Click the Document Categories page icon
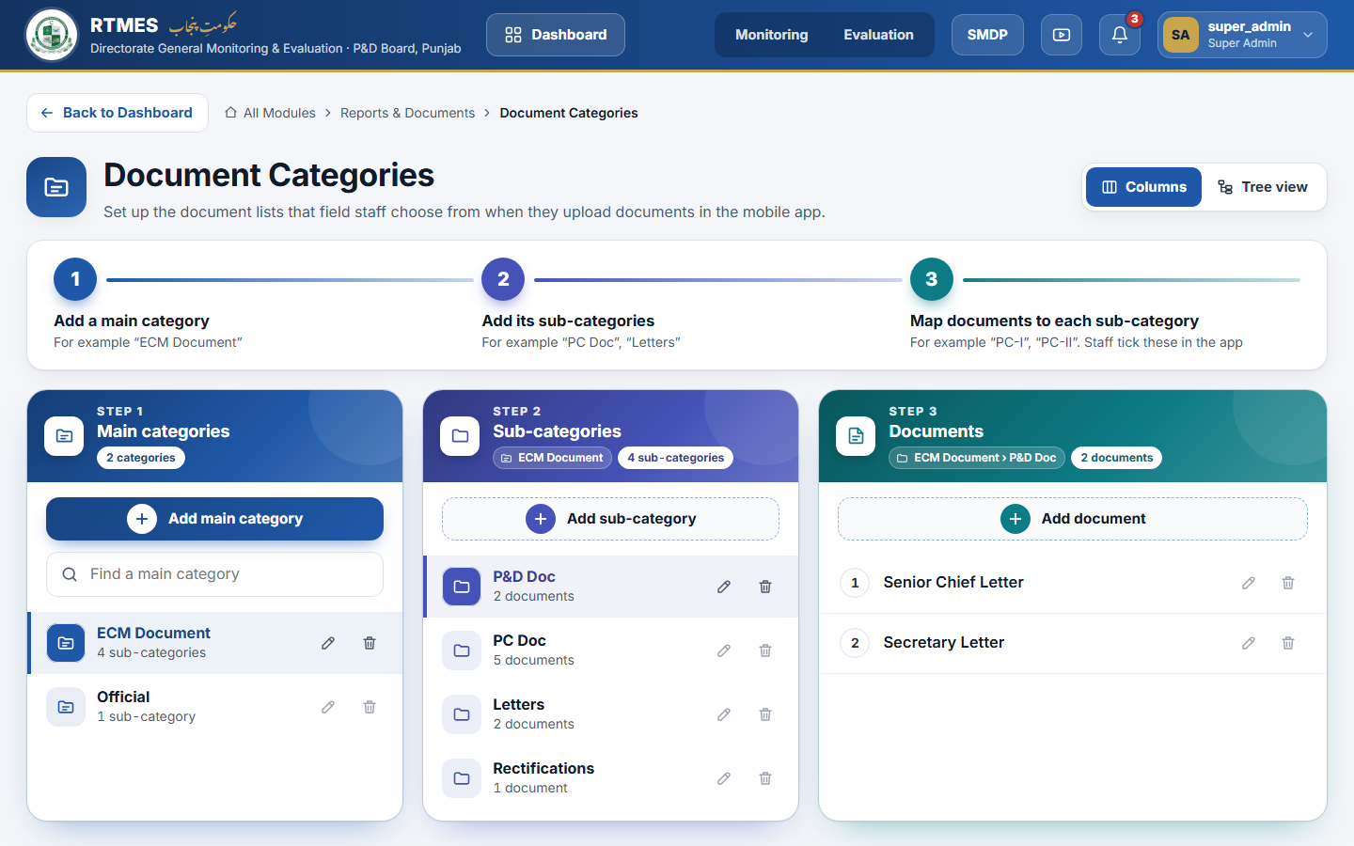 pyautogui.click(x=56, y=187)
